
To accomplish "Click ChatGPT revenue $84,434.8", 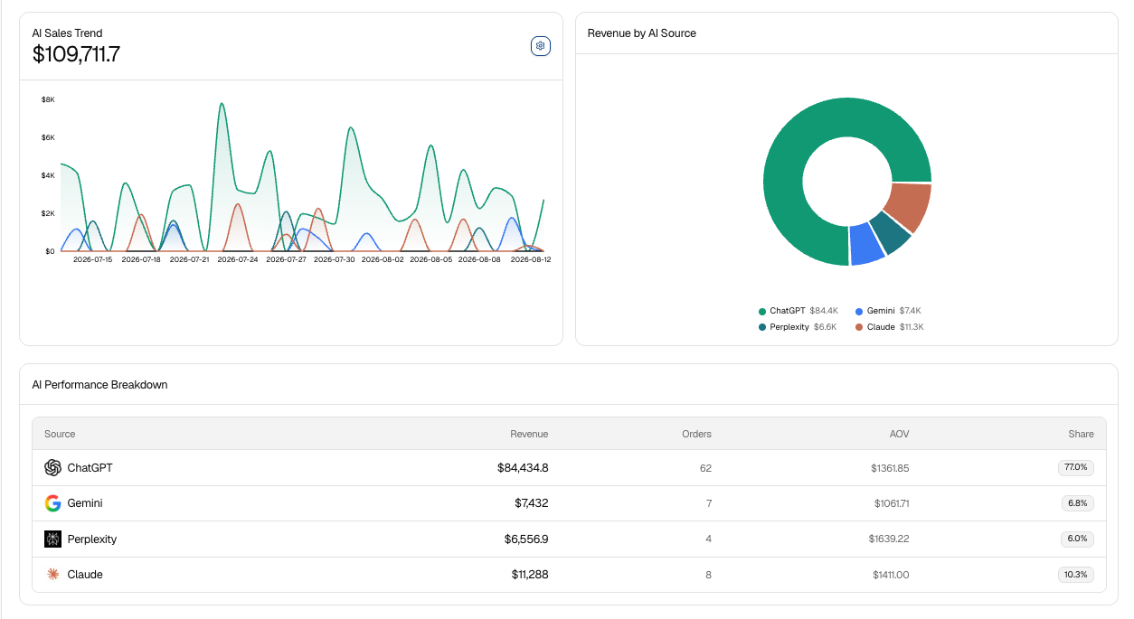I will click(x=523, y=468).
